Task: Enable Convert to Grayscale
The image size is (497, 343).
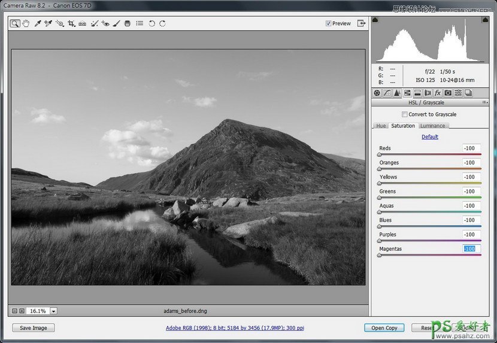Action: [405, 114]
